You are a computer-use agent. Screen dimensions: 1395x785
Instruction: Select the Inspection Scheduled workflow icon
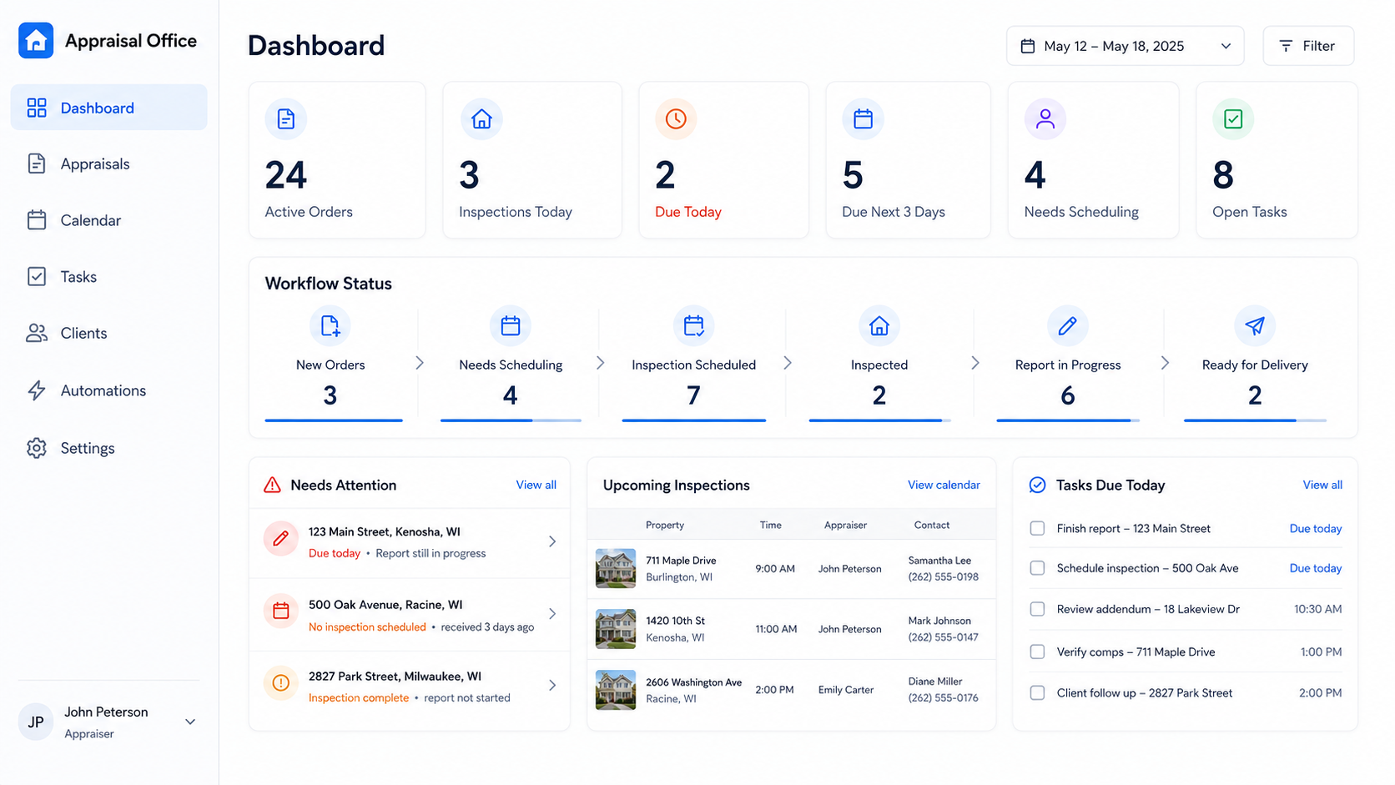[693, 325]
